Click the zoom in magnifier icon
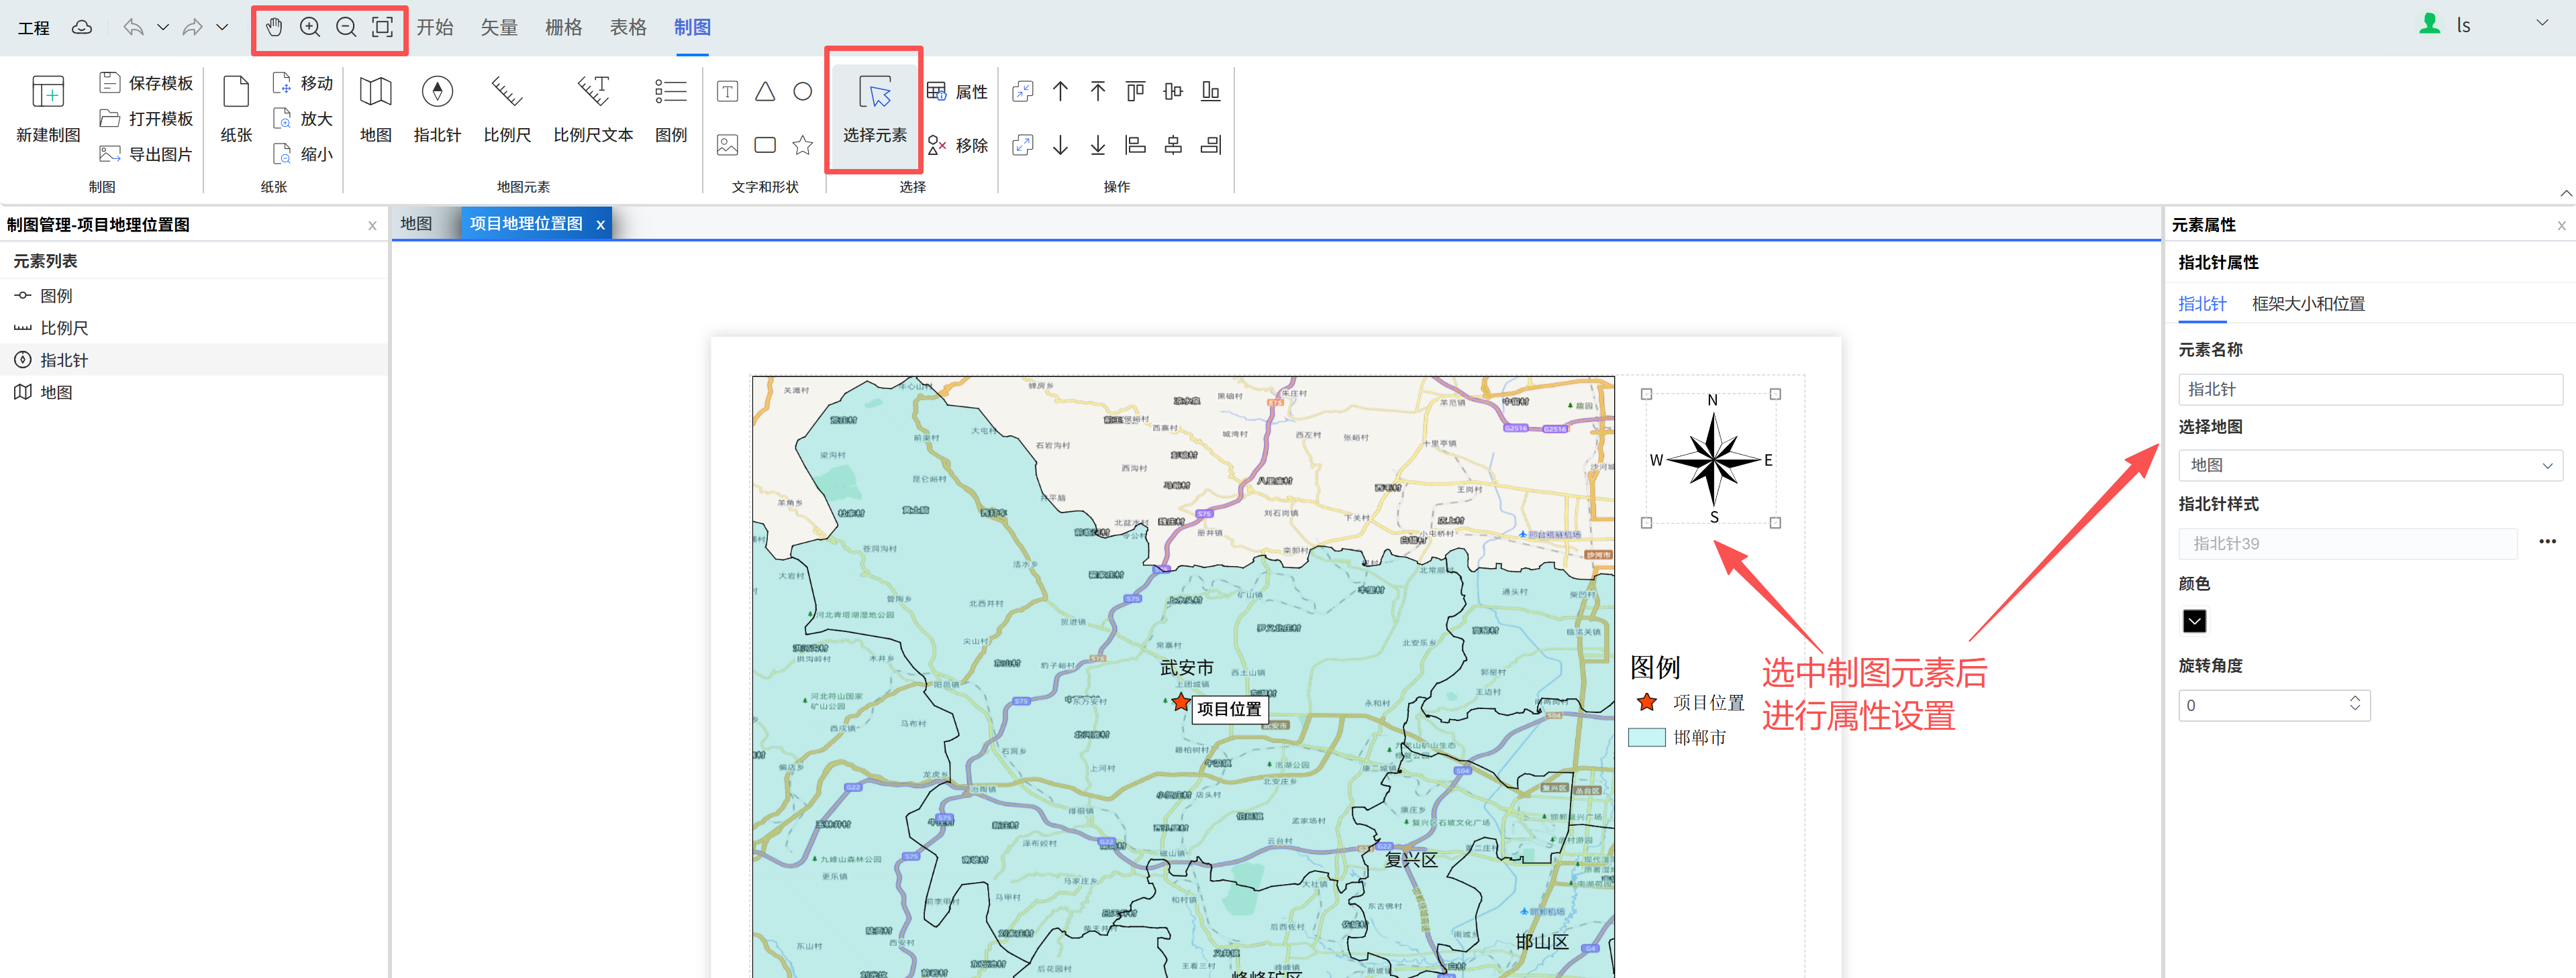Screen dimensions: 2576x978 coord(310,27)
